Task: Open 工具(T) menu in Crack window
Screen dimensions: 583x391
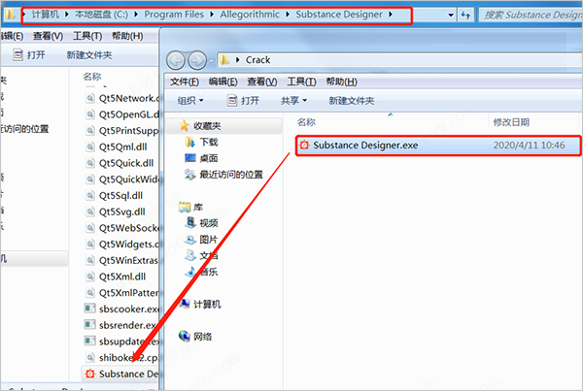Action: (x=301, y=81)
